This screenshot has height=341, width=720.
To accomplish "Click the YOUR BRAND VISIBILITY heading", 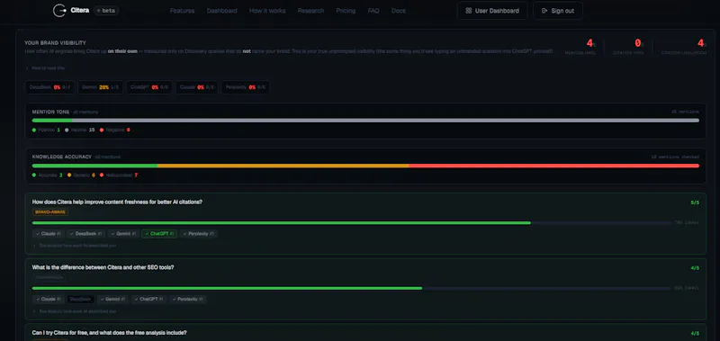I will click(x=55, y=42).
